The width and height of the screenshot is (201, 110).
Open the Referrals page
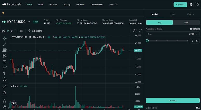[80, 4]
